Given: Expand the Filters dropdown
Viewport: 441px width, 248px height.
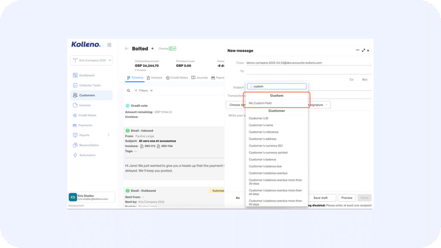Looking at the screenshot, I should 144,90.
